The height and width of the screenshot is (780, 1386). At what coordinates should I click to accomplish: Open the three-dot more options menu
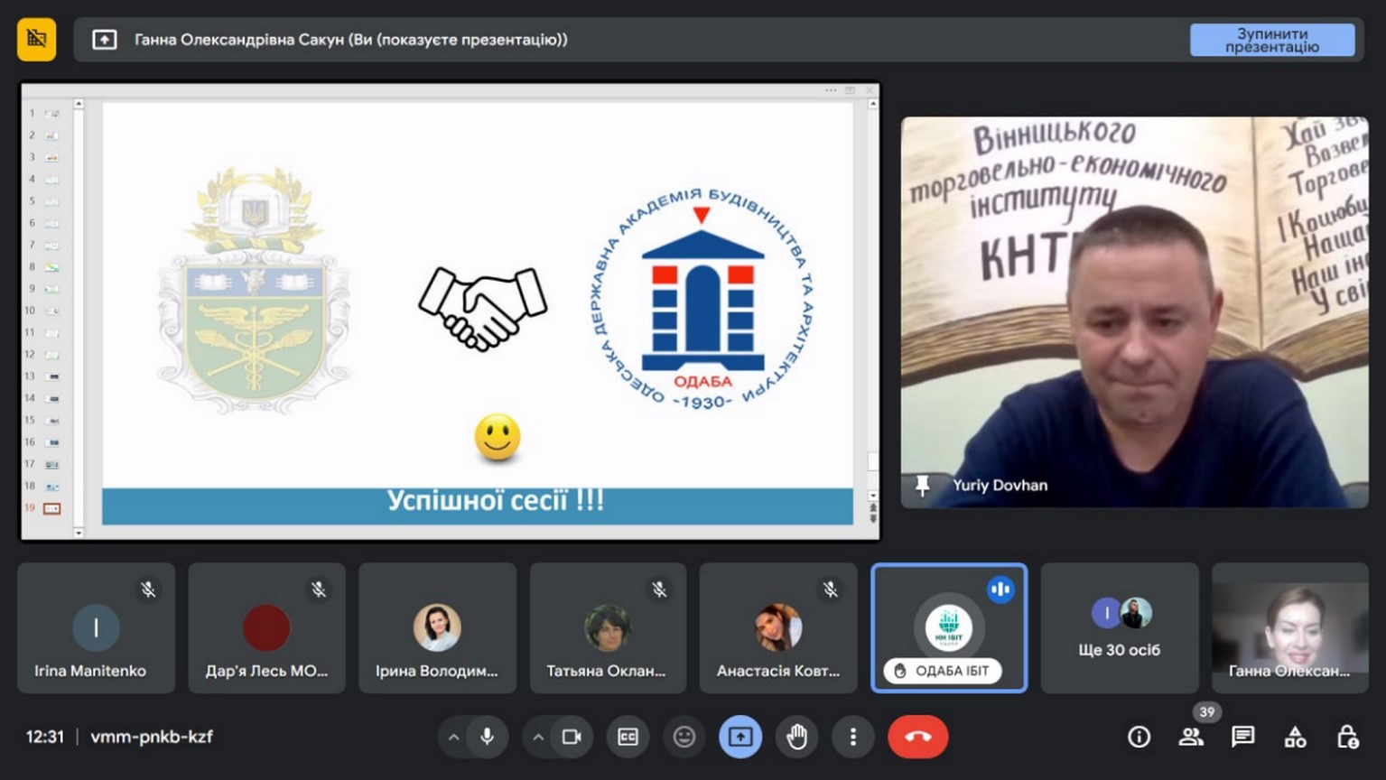click(x=852, y=737)
